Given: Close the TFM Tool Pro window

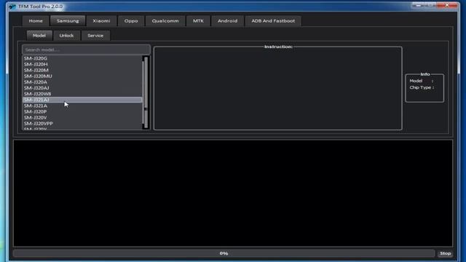Looking at the screenshot, I should point(447,5).
